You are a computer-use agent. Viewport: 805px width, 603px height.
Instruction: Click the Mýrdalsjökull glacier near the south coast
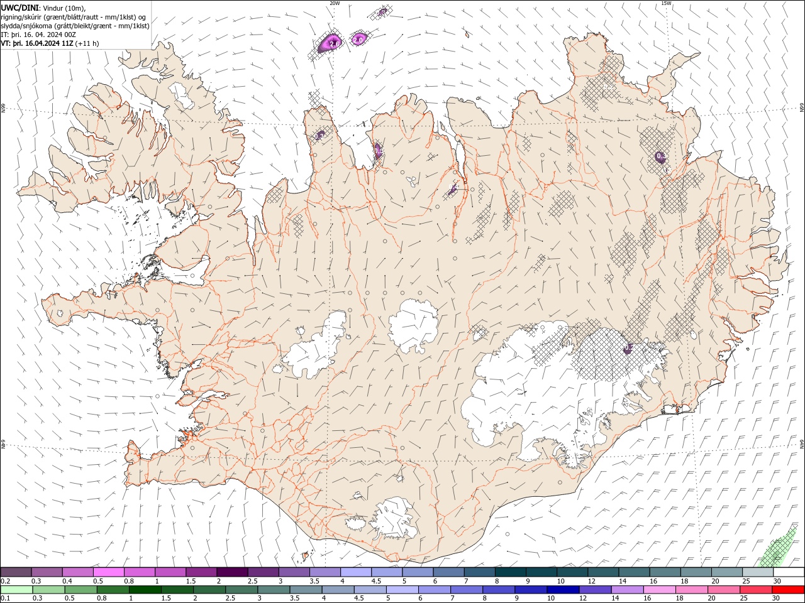(393, 519)
